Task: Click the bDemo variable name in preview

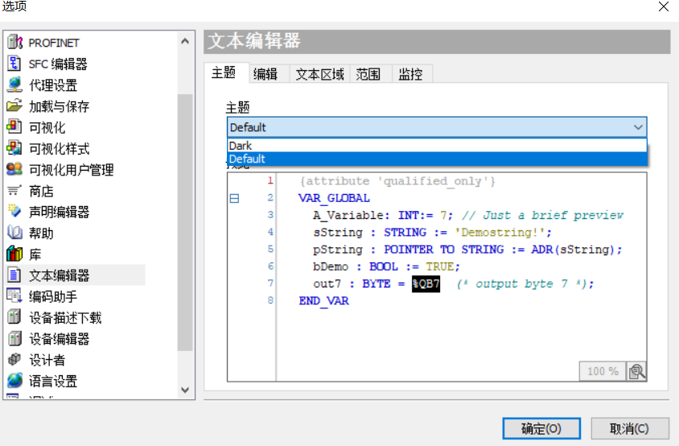Action: click(331, 266)
